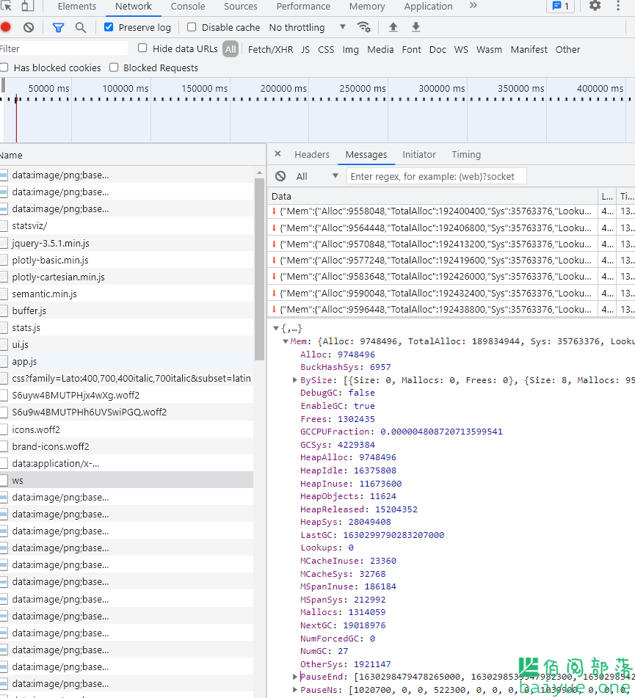The height and width of the screenshot is (698, 635).
Task: Expand the PauseNs array
Action: coord(295,689)
